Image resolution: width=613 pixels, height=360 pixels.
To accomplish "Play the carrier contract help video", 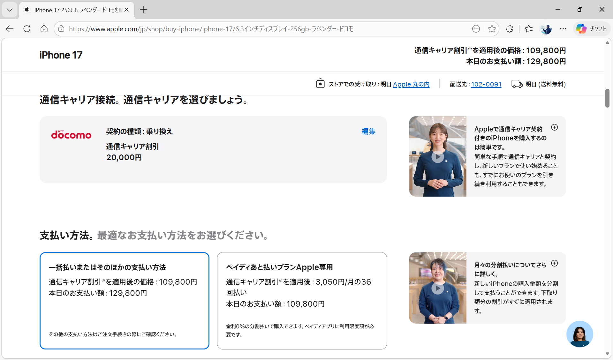I will 437,156.
